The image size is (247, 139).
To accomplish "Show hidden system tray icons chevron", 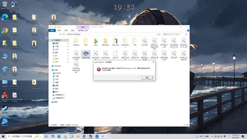I will point(212,137).
